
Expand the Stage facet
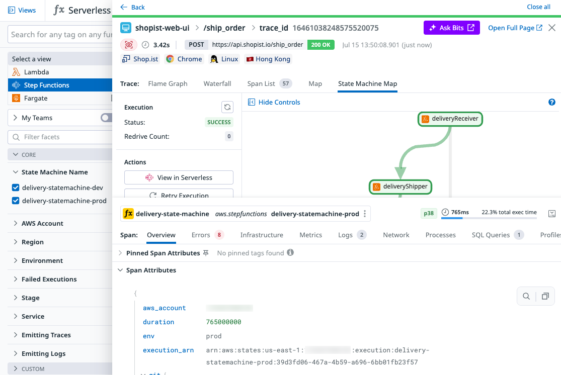[16, 298]
